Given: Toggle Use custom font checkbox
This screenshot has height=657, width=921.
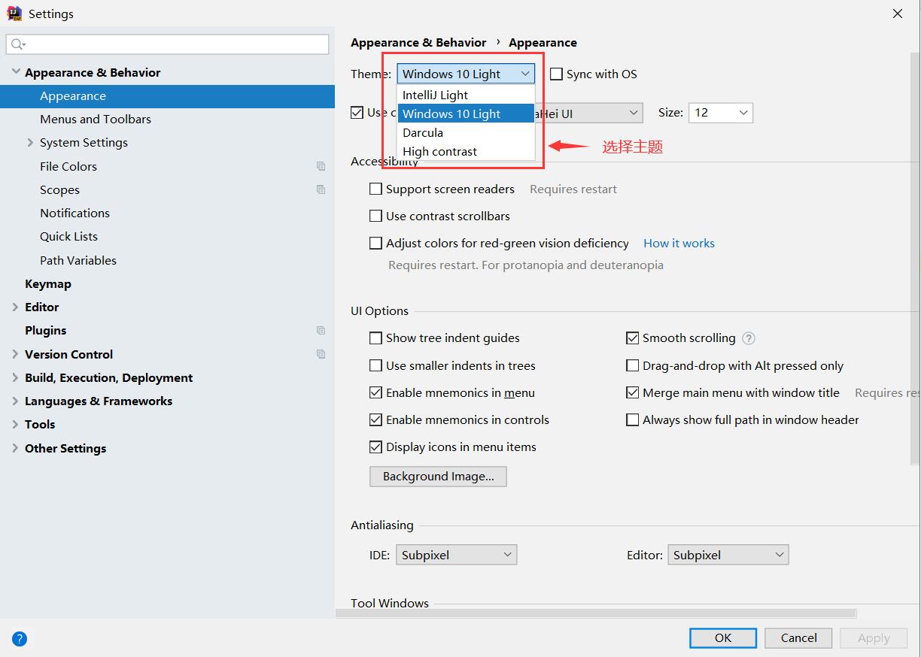Looking at the screenshot, I should click(x=357, y=113).
